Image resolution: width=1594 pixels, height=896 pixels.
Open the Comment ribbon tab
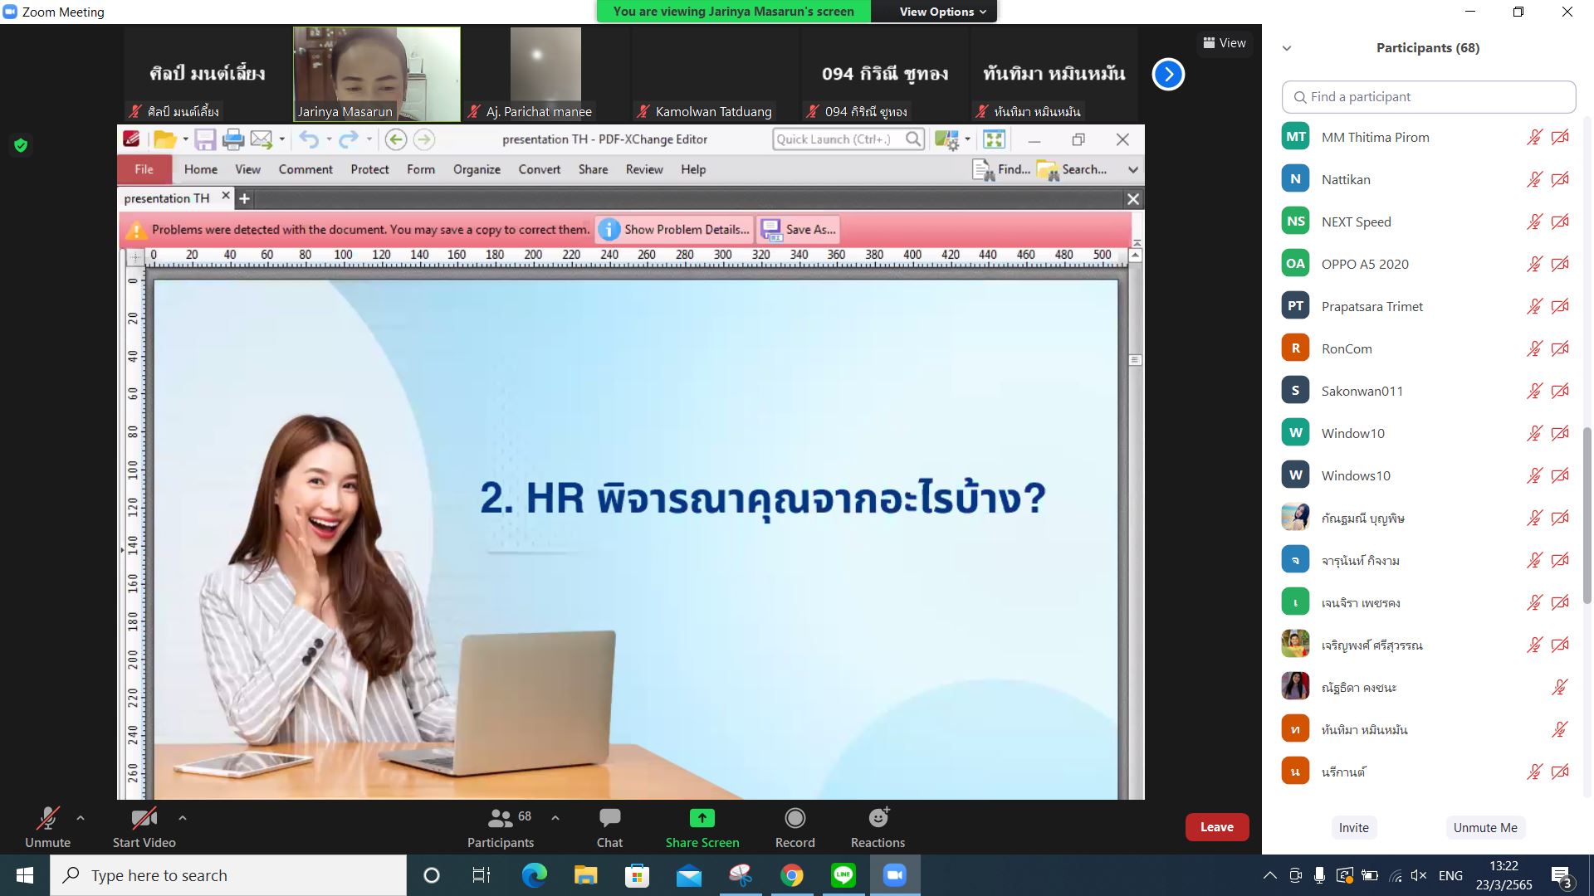(306, 169)
